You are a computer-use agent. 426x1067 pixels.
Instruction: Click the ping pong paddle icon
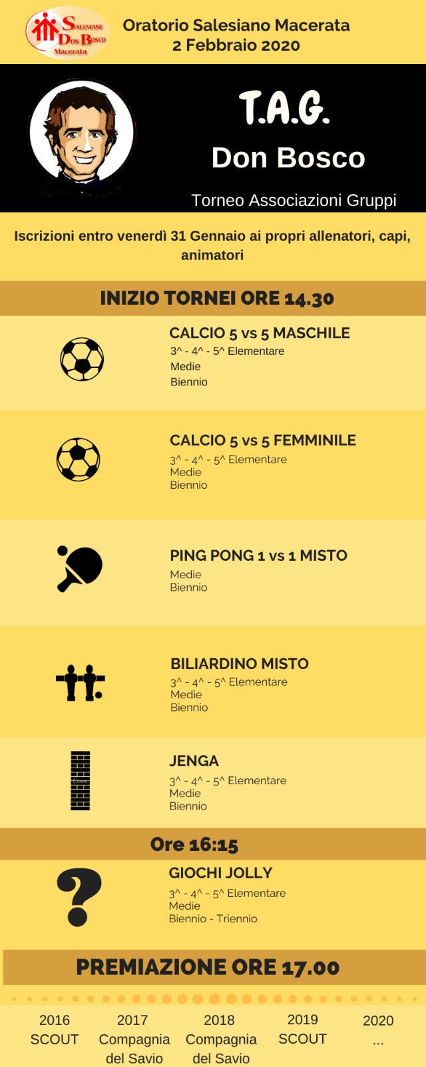pyautogui.click(x=79, y=569)
